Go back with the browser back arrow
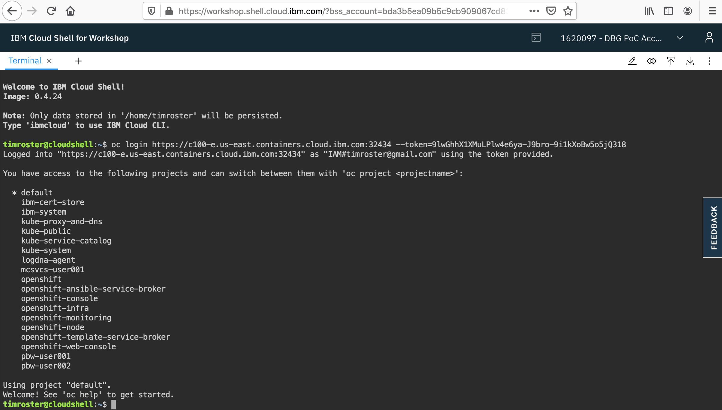This screenshot has height=410, width=722. 12,11
